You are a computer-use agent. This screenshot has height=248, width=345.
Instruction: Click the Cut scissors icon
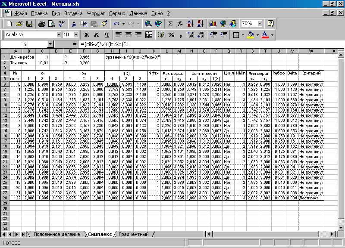coord(74,24)
